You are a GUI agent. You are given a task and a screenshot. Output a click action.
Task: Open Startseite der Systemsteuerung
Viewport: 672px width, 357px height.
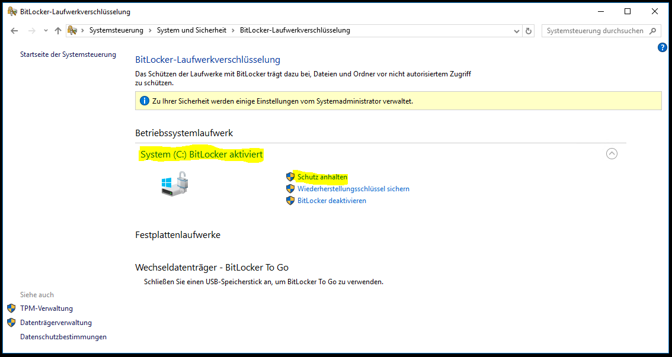(x=68, y=54)
